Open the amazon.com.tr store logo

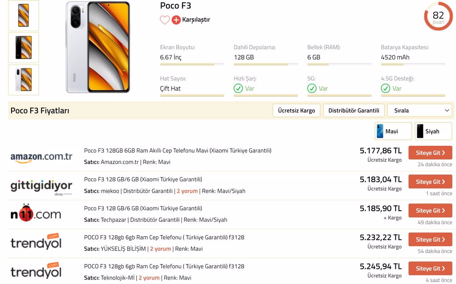41,157
